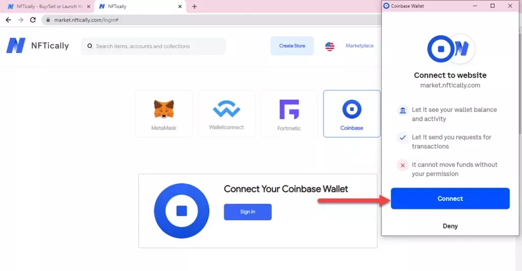Click the NFTically logo in the header
This screenshot has width=522, height=271.
(x=38, y=45)
